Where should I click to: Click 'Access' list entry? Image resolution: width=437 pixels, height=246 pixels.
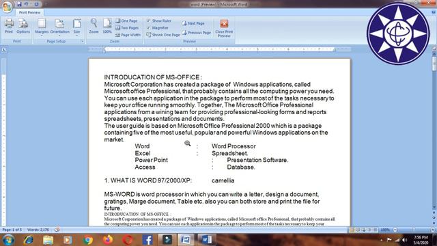145,167
